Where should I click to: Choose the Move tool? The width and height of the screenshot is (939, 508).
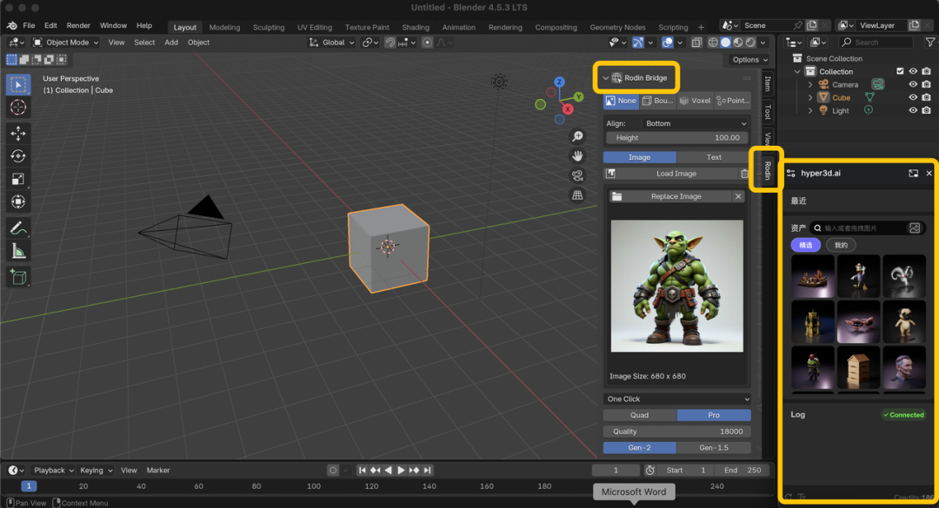click(18, 133)
